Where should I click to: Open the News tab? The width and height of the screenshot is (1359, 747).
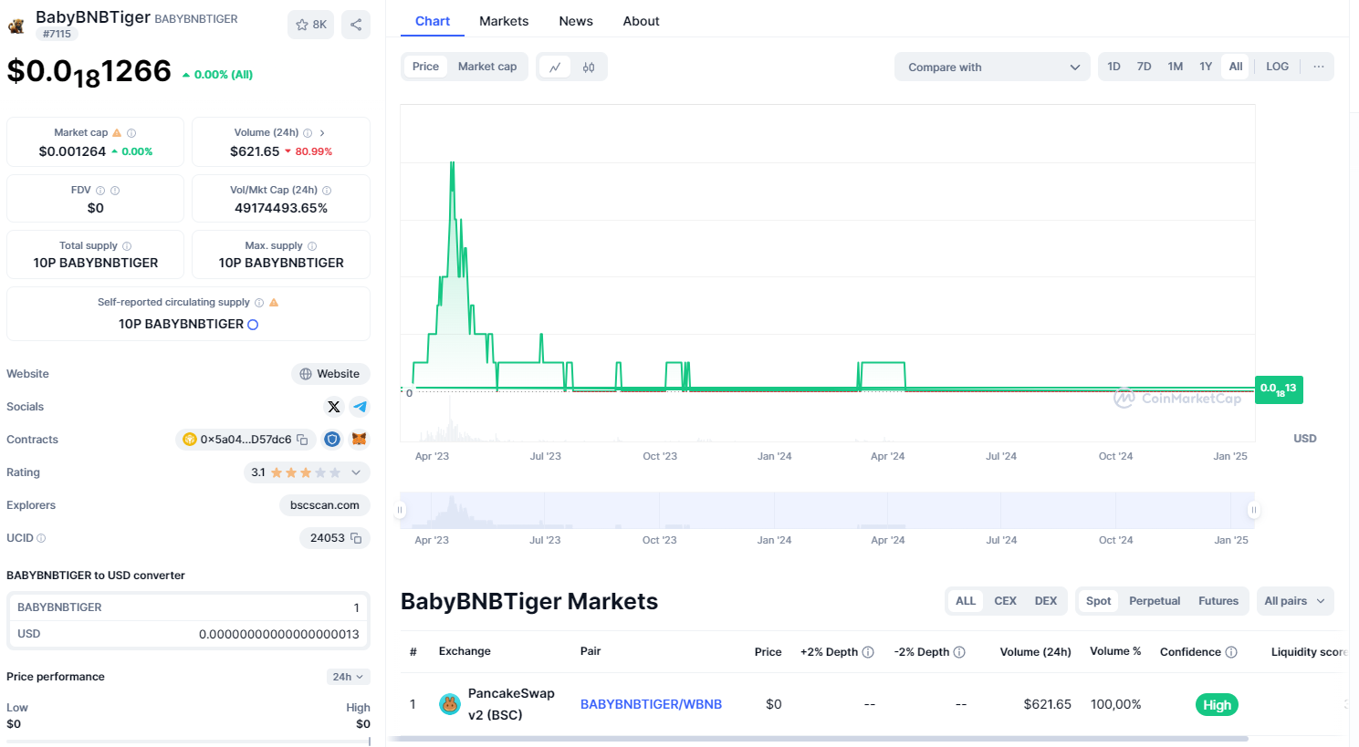click(x=576, y=21)
